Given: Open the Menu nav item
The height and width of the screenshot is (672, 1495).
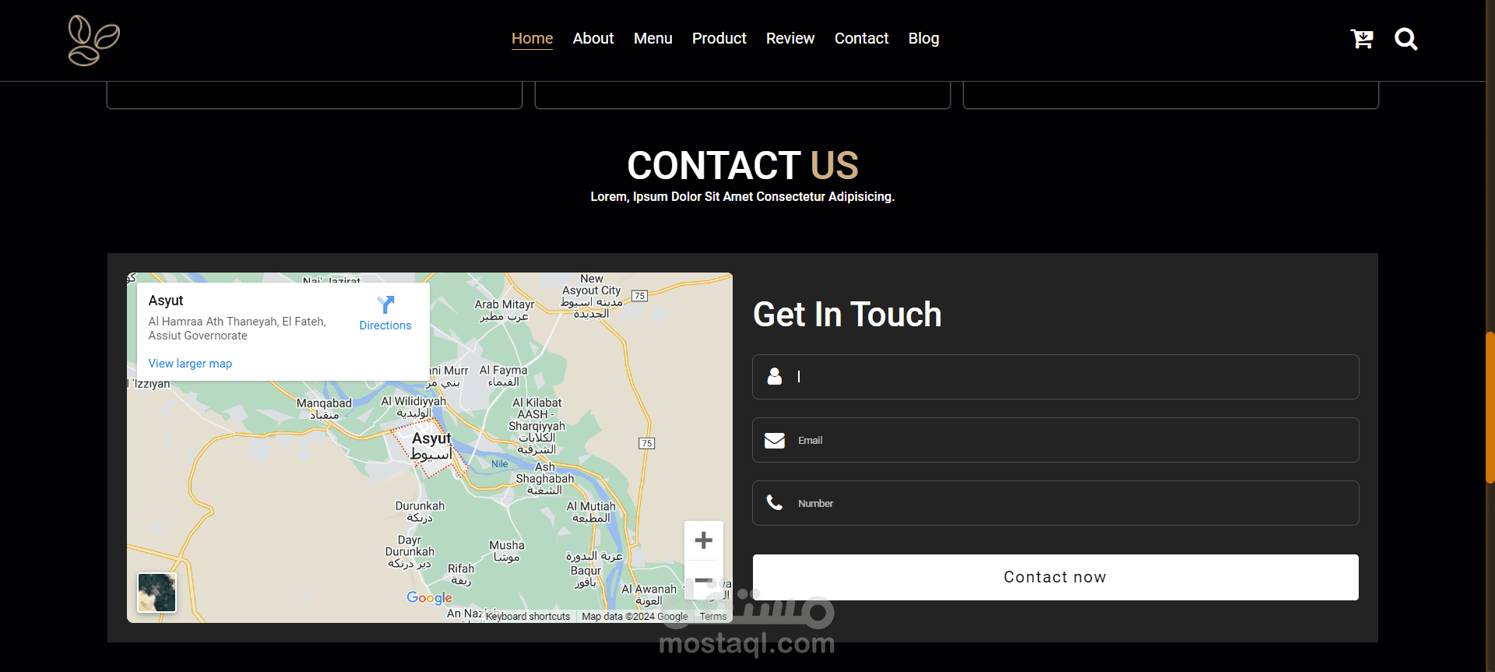Looking at the screenshot, I should tap(653, 38).
